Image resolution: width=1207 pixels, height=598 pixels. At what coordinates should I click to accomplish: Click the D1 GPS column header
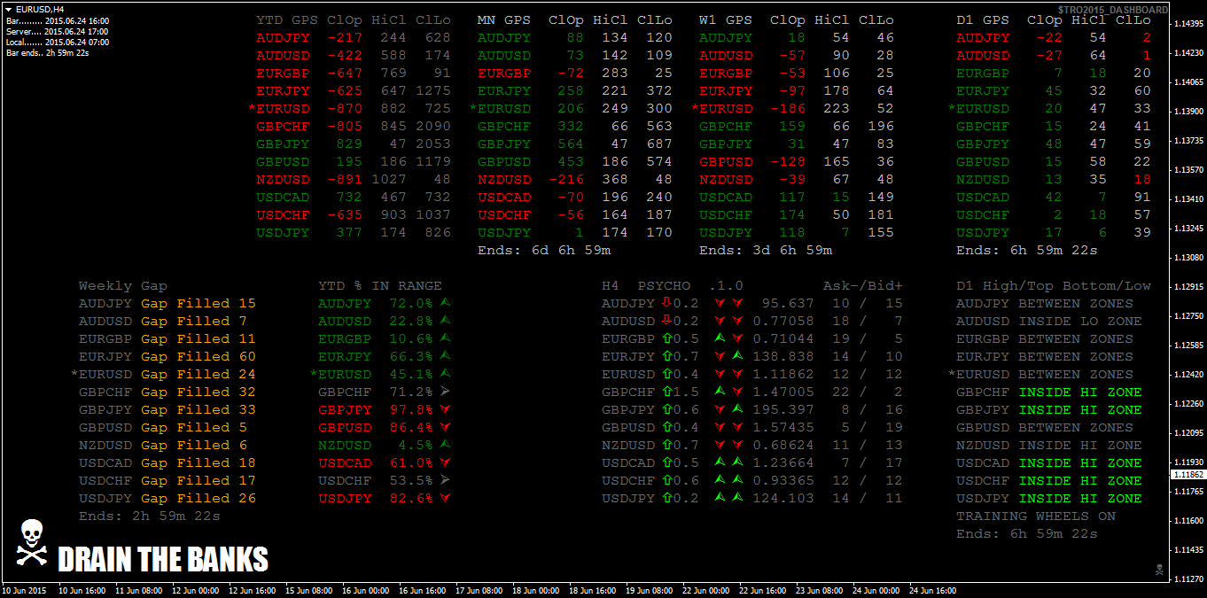click(x=983, y=19)
